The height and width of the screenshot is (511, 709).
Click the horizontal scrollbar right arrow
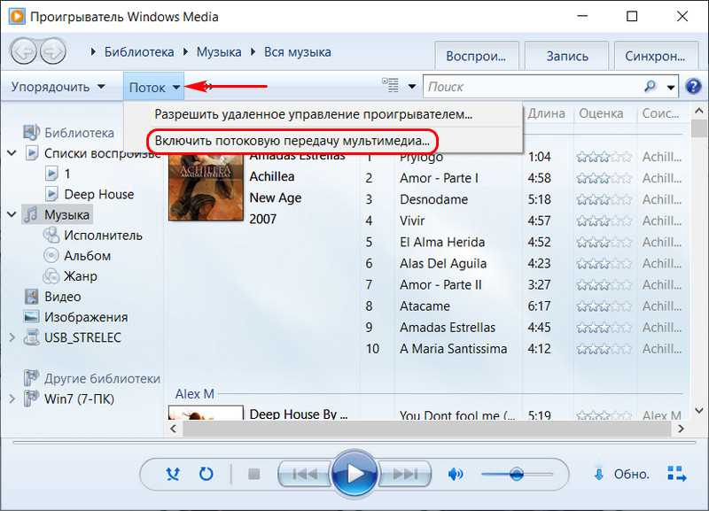[x=681, y=429]
